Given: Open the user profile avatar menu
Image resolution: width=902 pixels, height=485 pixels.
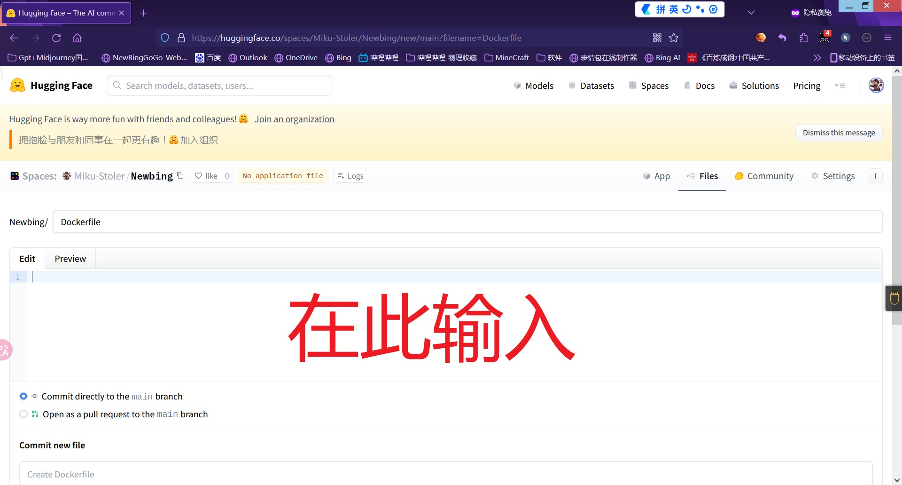Looking at the screenshot, I should (x=876, y=85).
